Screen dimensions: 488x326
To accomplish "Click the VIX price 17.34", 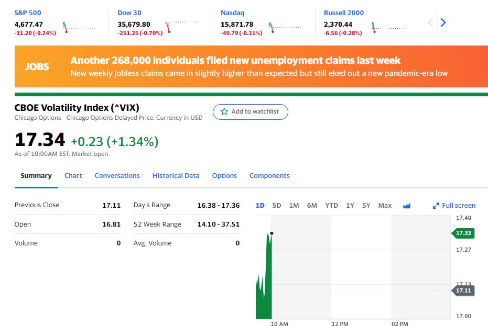I will 40,140.
